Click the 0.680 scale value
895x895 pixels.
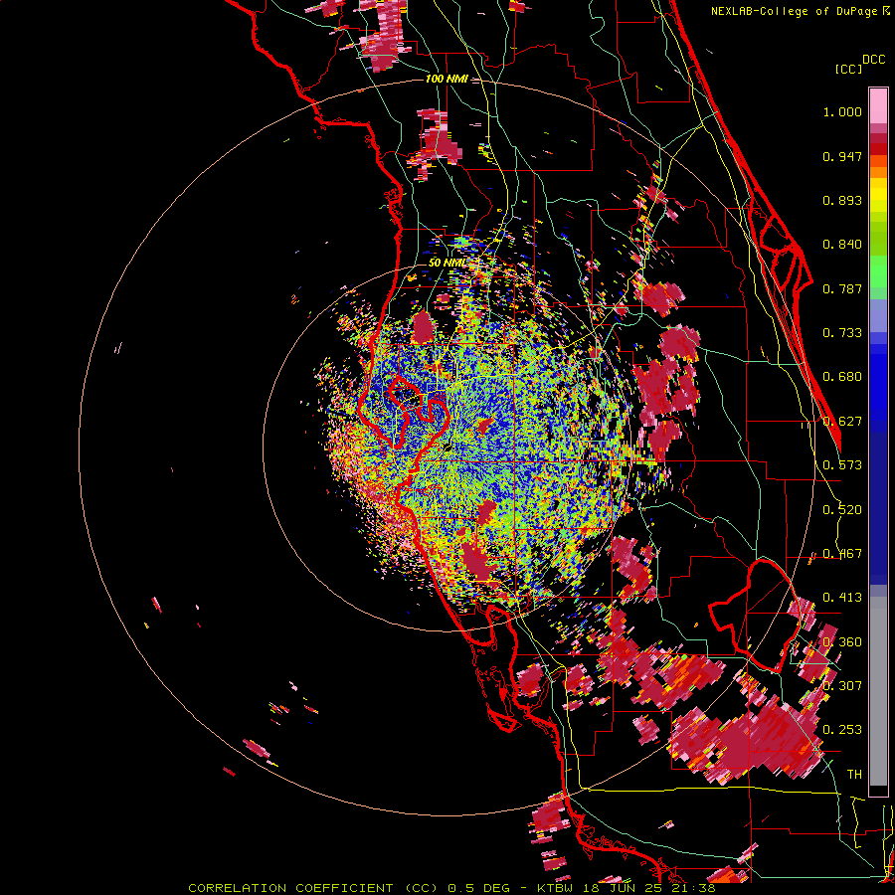[x=842, y=377]
